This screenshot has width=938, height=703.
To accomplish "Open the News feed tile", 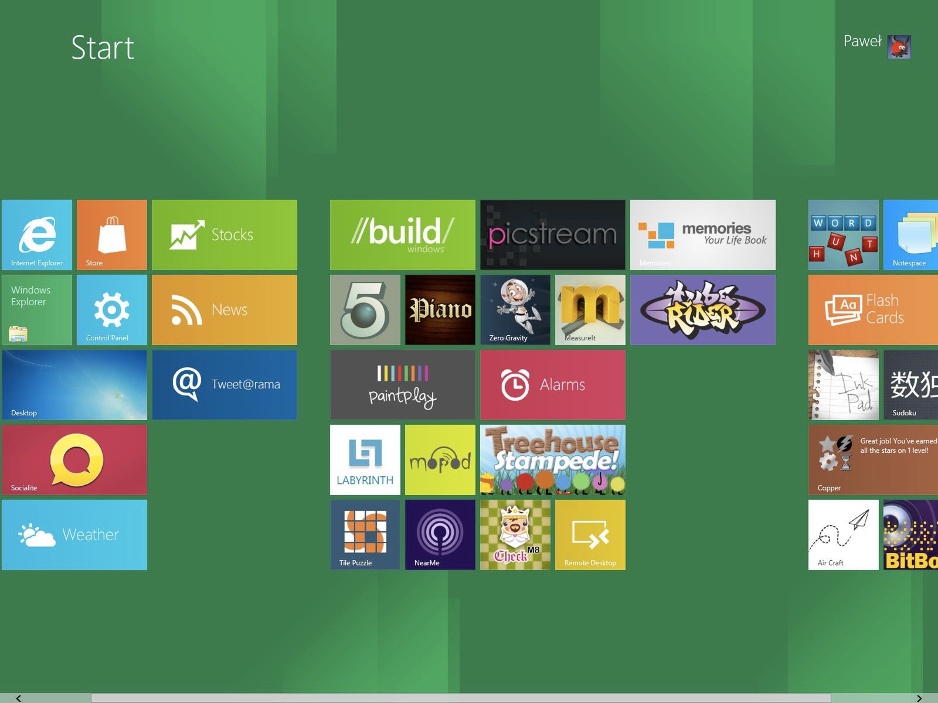I will click(225, 310).
